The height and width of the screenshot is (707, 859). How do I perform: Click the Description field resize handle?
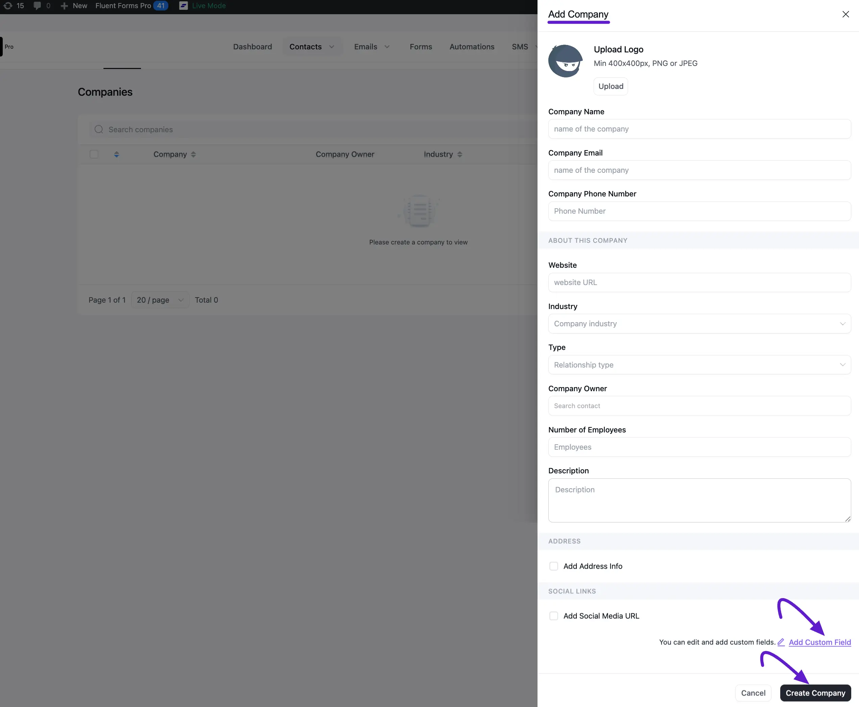tap(848, 519)
